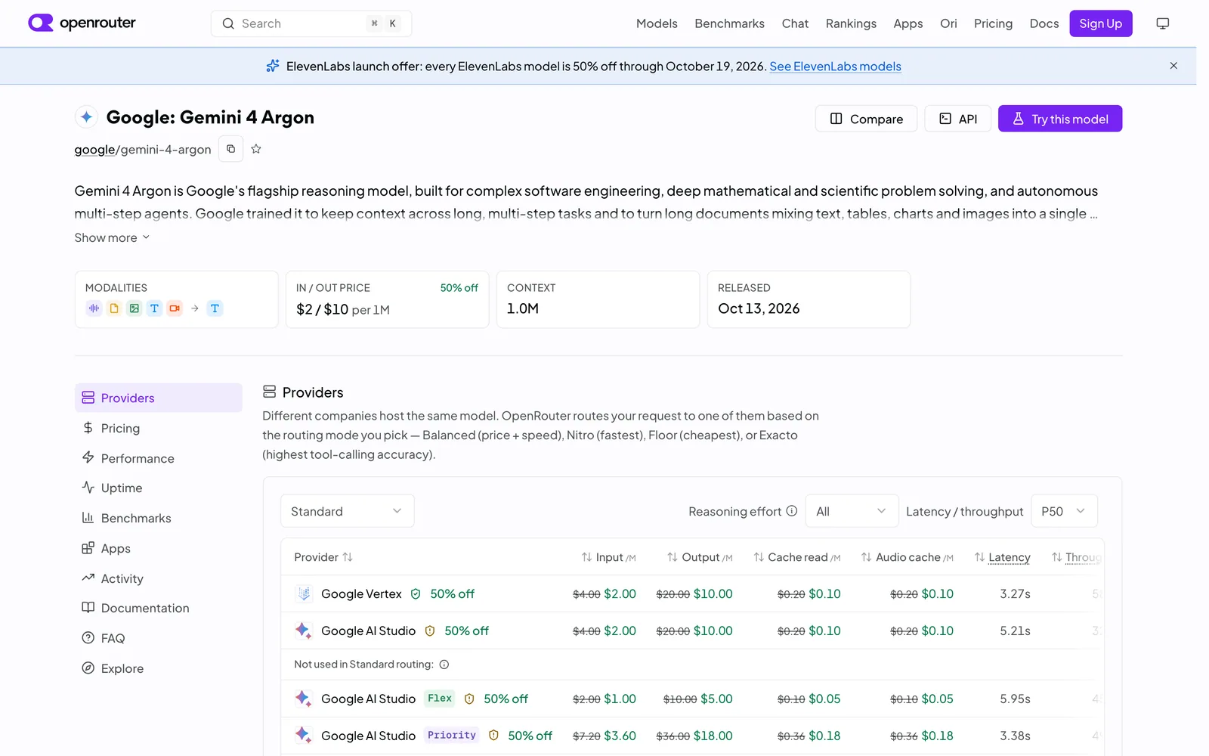Sort table by Output price

[700, 557]
